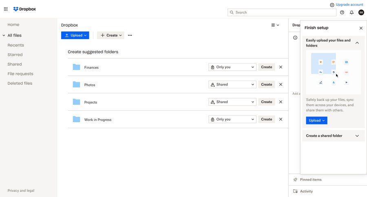Screen dimensions: 367x197
Task: Click the Dropbox breadcrumb title
Action: coord(69,25)
